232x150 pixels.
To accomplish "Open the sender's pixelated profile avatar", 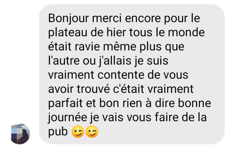I will coord(20,134).
